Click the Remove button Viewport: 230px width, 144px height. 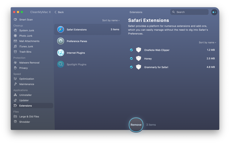[x=136, y=125]
